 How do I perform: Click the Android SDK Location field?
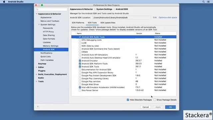[122, 18]
